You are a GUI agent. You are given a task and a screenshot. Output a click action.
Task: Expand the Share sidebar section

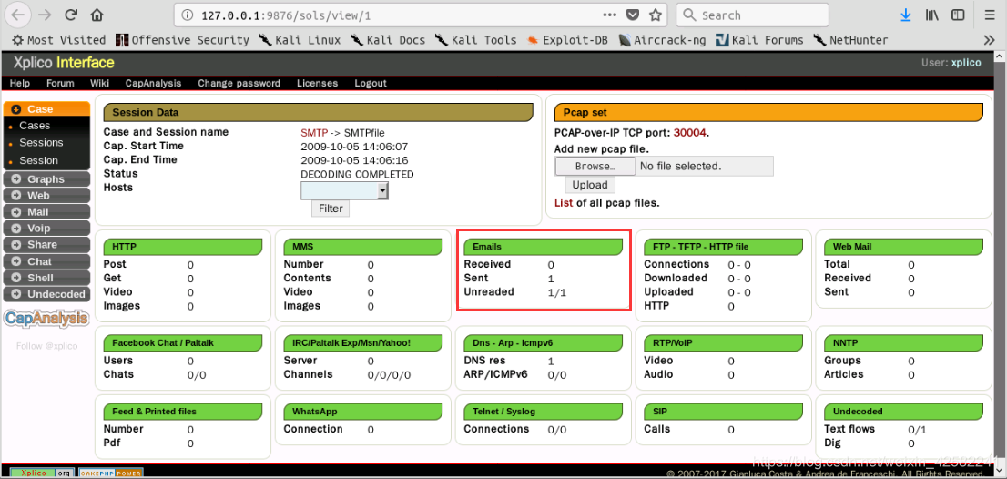[46, 245]
